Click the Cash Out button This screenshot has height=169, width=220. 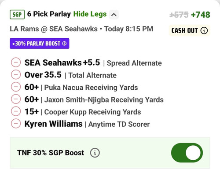(x=190, y=30)
